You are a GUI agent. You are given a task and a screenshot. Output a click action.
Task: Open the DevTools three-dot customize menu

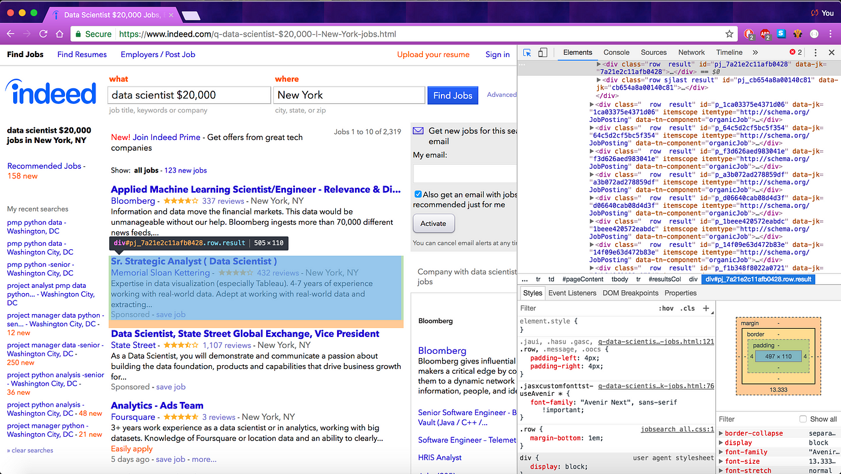click(816, 53)
